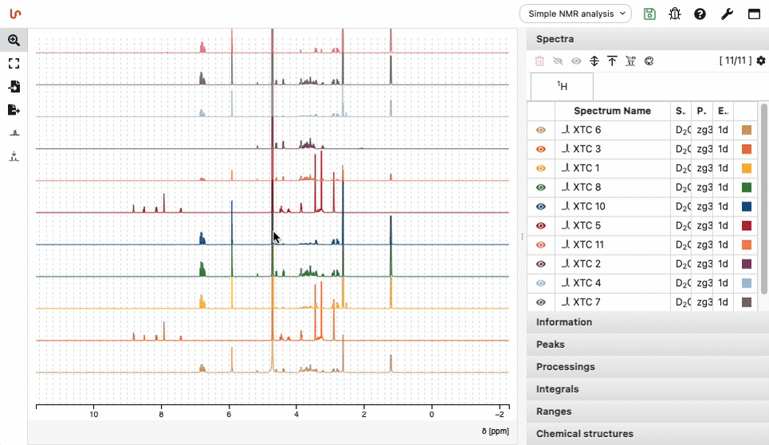Click the vertical alignment arrows icon
This screenshot has height=445, width=769.
[594, 61]
